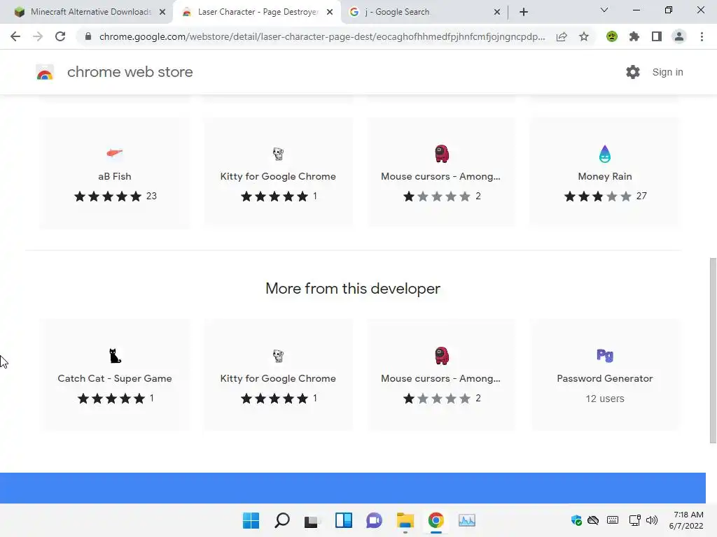Open Task View from the taskbar
Screen dimensions: 717x537
312,520
